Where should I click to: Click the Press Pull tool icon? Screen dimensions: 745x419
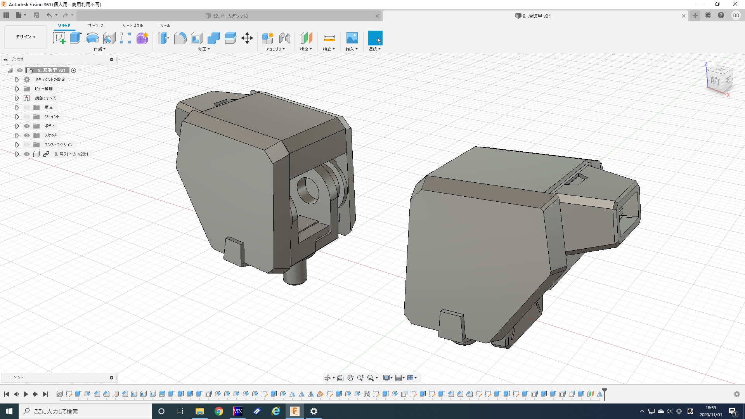(163, 38)
